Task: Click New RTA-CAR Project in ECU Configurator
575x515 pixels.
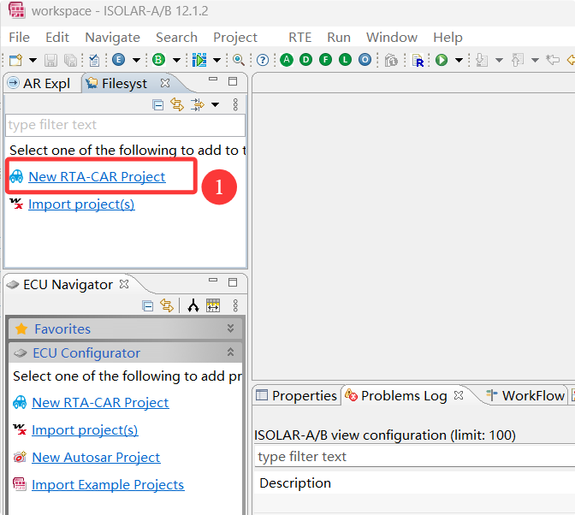Action: (100, 402)
